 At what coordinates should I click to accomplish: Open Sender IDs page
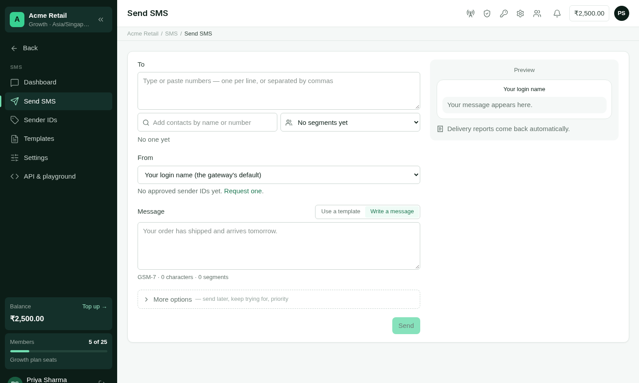click(59, 120)
